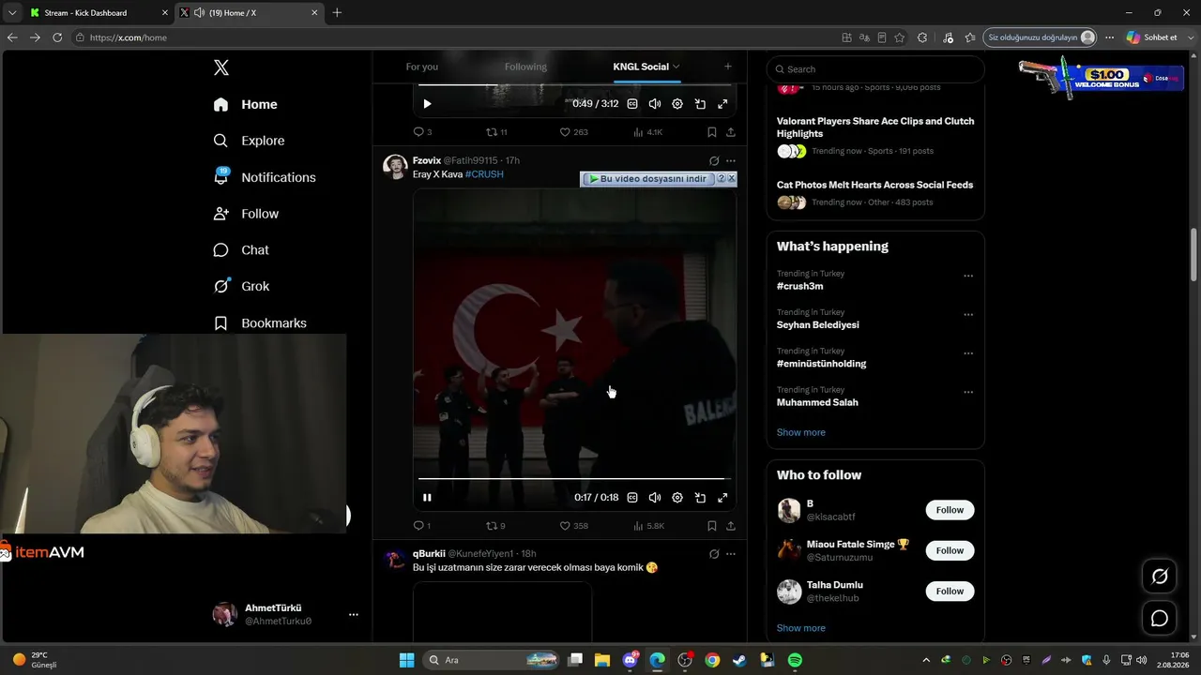Bookmark the Fzovix post
The image size is (1201, 675).
(x=712, y=526)
